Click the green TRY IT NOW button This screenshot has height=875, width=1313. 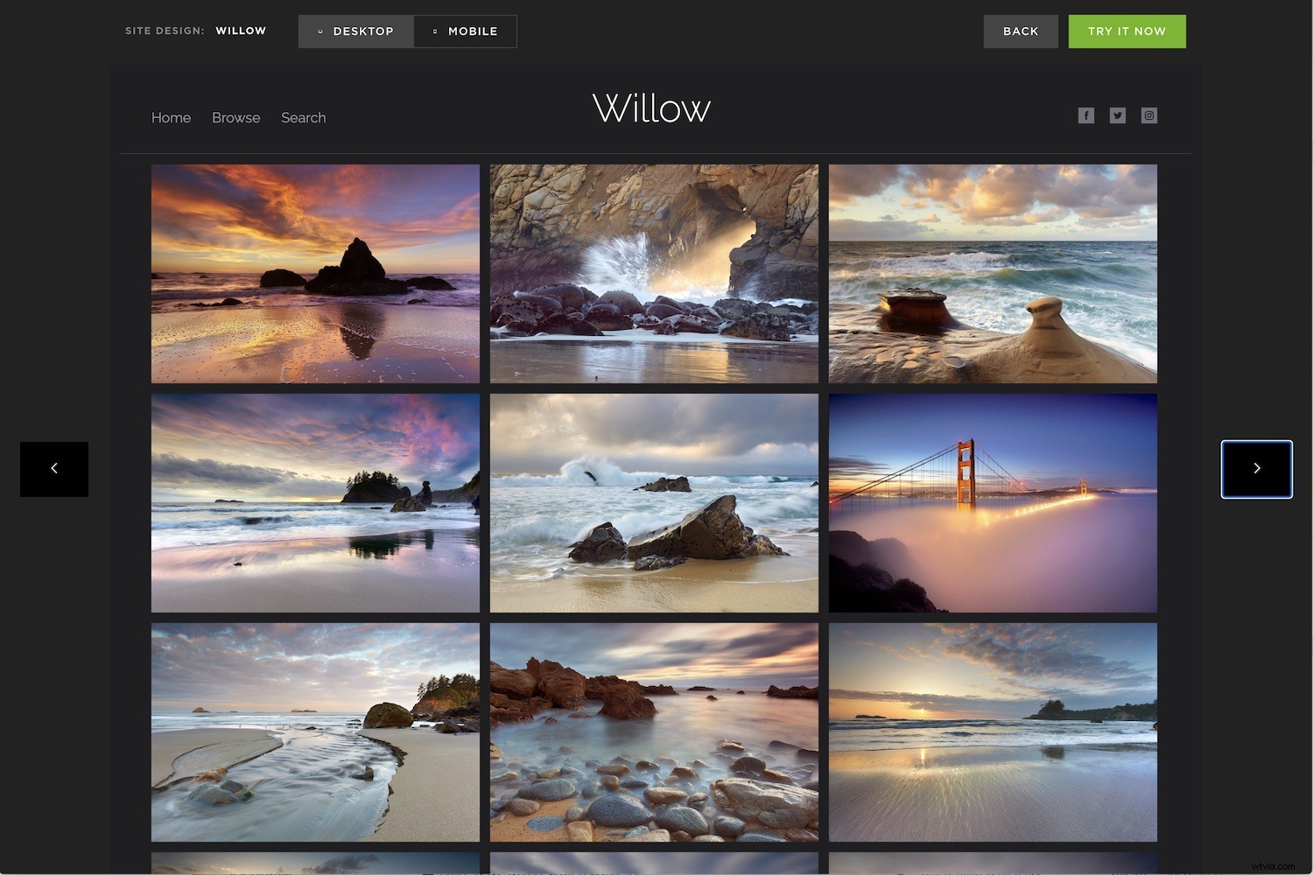click(1127, 31)
